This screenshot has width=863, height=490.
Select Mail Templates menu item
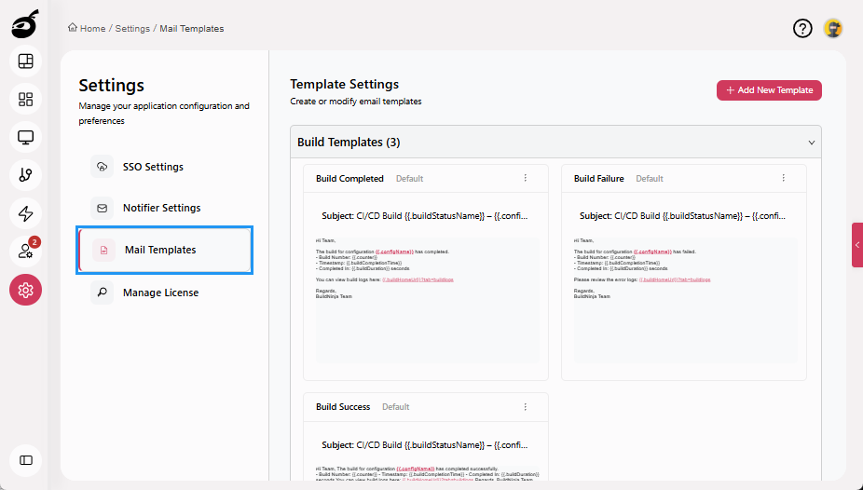point(165,250)
